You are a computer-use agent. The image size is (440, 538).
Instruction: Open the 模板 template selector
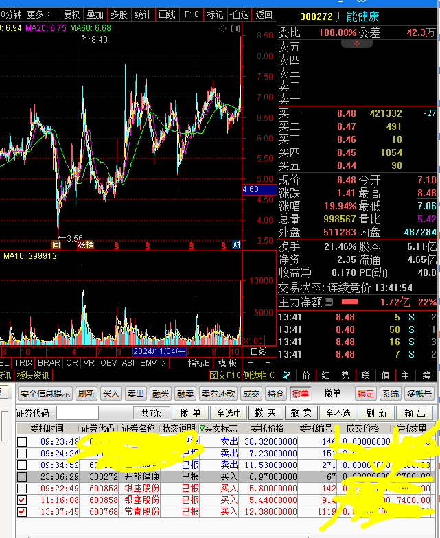coord(227,363)
